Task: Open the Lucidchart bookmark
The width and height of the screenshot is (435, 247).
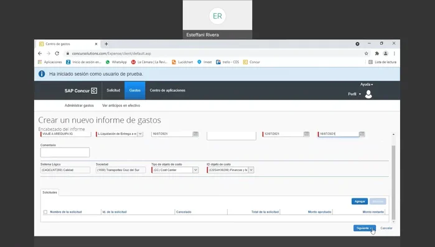Action: [x=182, y=62]
